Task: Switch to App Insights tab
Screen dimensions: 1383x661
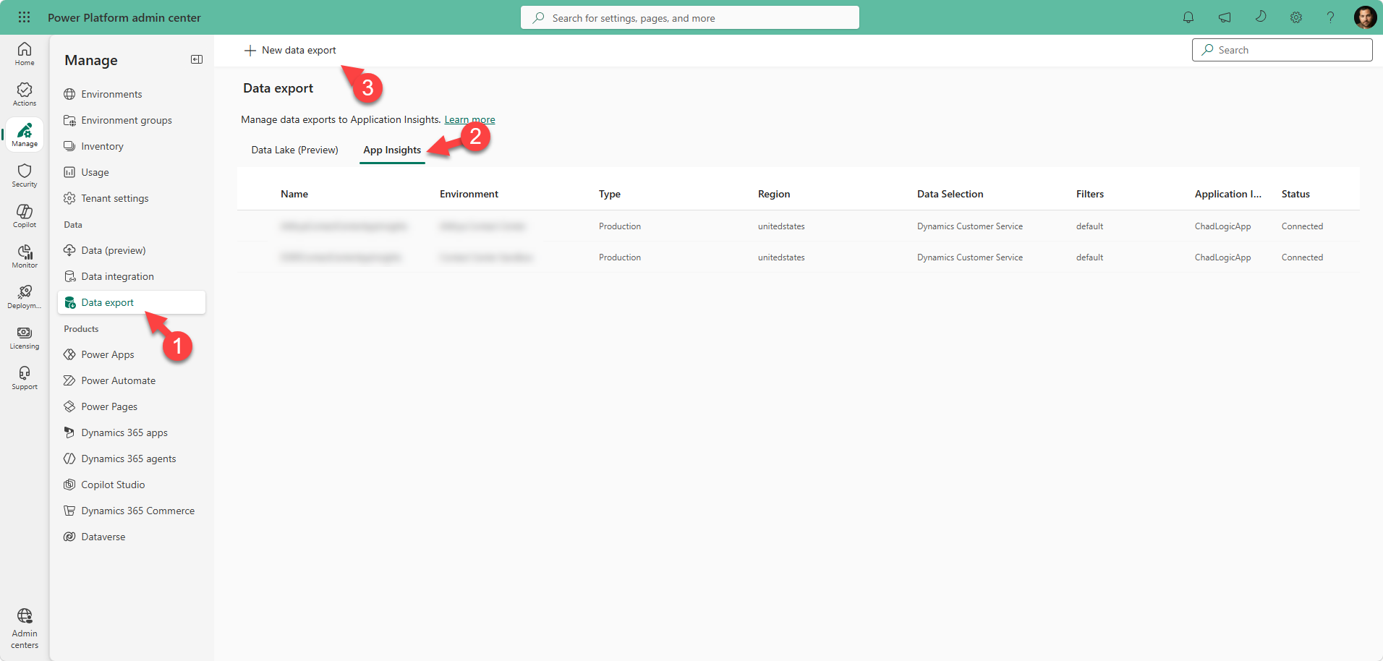Action: 392,150
